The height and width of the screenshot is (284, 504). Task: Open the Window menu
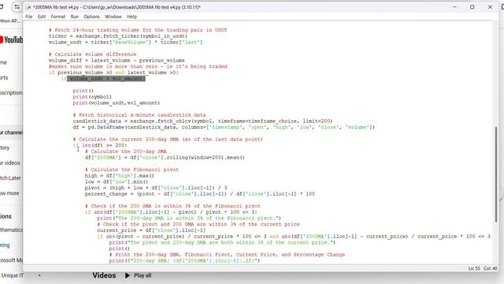113,17
